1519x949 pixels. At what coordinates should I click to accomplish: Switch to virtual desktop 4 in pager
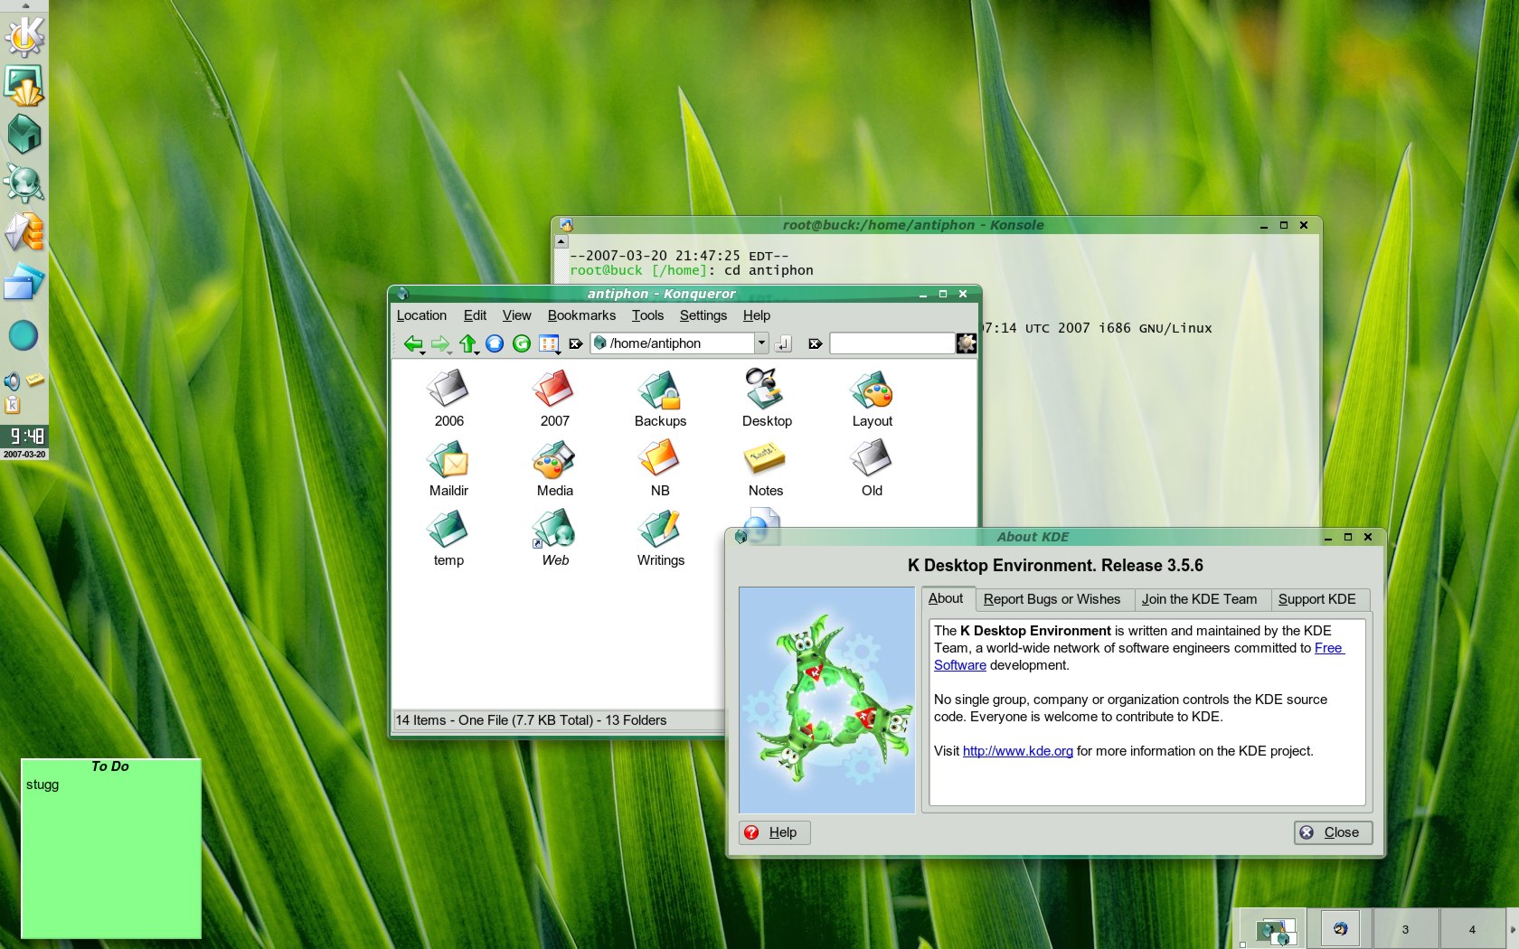[1473, 928]
